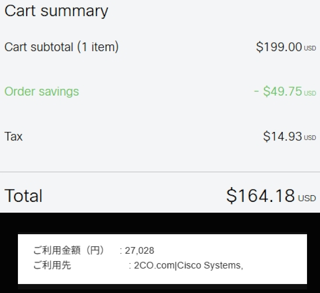Click the 2CO.com merchant text

(x=154, y=265)
